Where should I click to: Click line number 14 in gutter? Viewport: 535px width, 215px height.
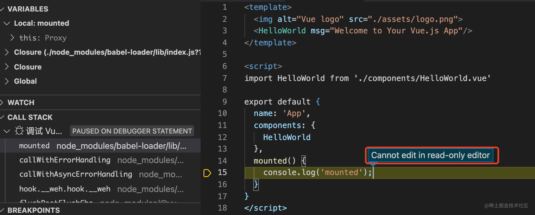(222, 161)
